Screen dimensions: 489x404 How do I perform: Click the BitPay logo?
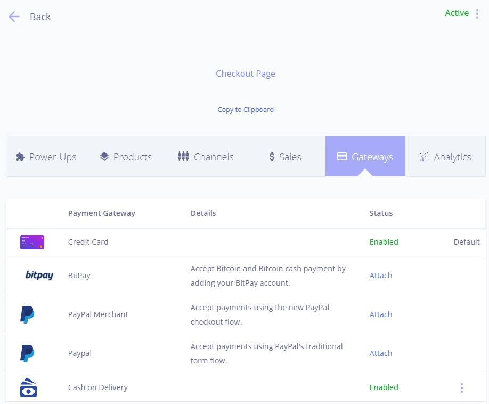38,276
